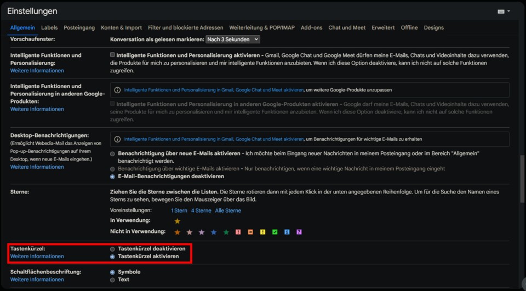Choose Tastenkürzel deaktivieren
Viewport: 526px width, 291px height.
click(x=112, y=249)
